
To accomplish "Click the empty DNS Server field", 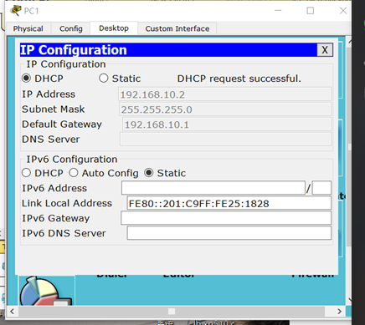I will (225, 140).
